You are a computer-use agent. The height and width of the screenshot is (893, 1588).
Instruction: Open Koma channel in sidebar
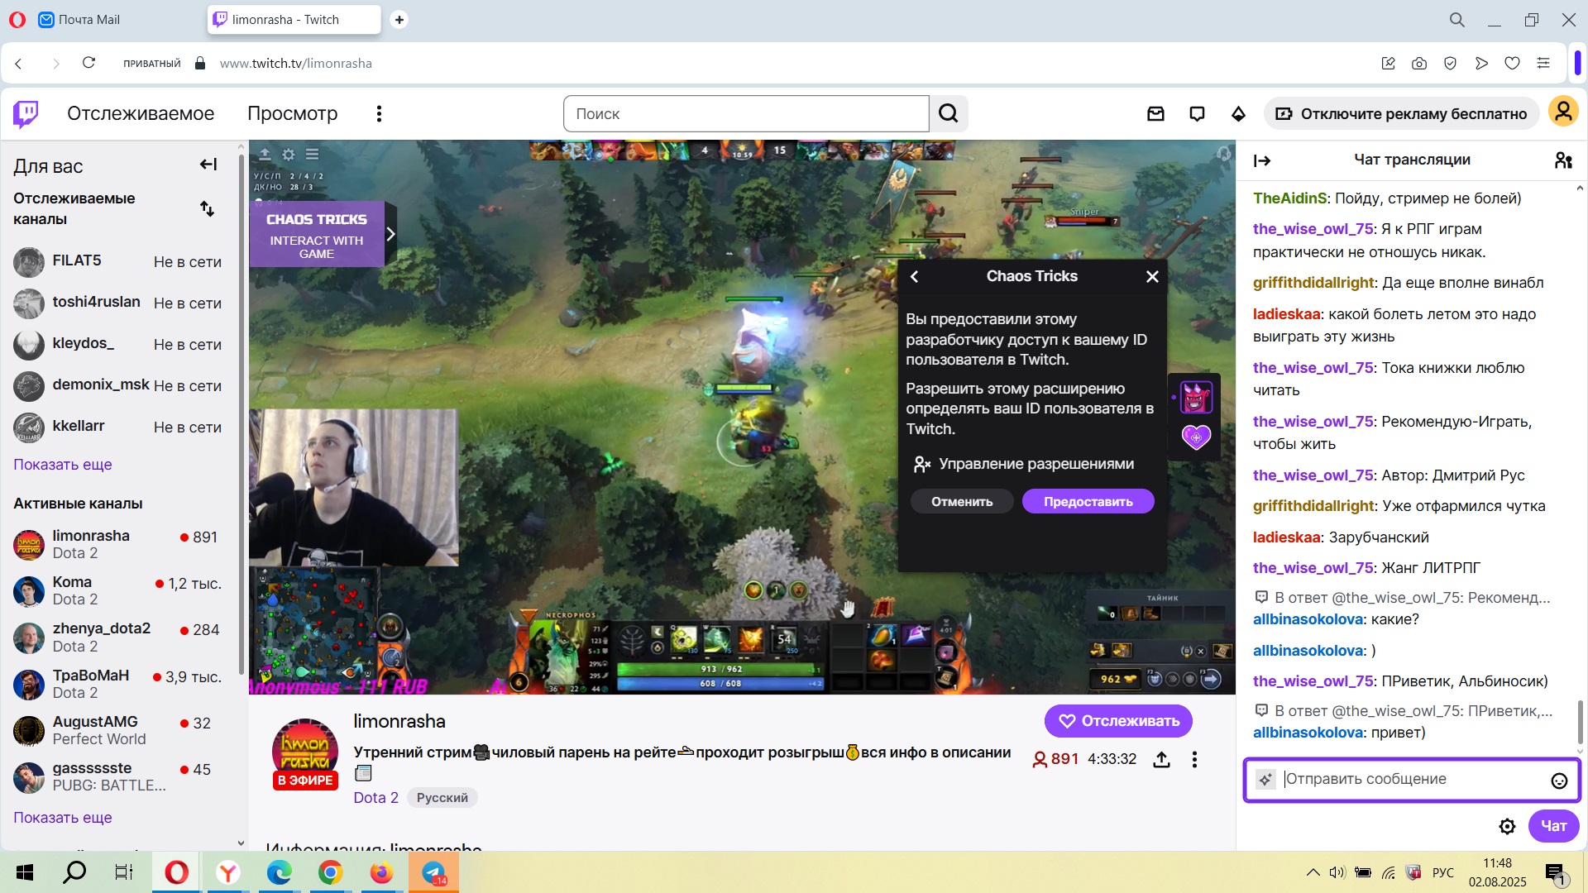point(118,590)
